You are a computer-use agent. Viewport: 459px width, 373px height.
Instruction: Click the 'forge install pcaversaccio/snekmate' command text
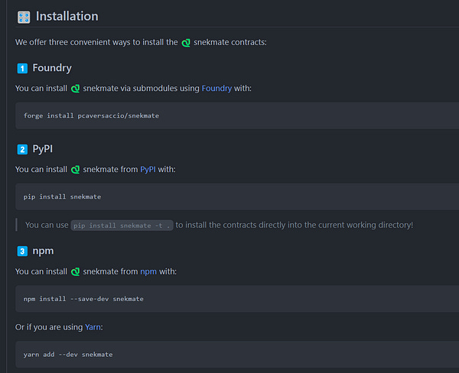pyautogui.click(x=91, y=116)
